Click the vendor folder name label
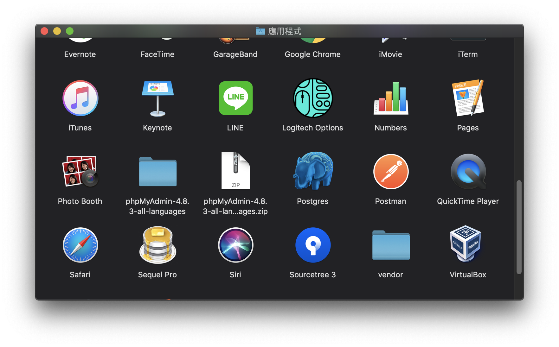The image size is (559, 347). click(x=391, y=275)
